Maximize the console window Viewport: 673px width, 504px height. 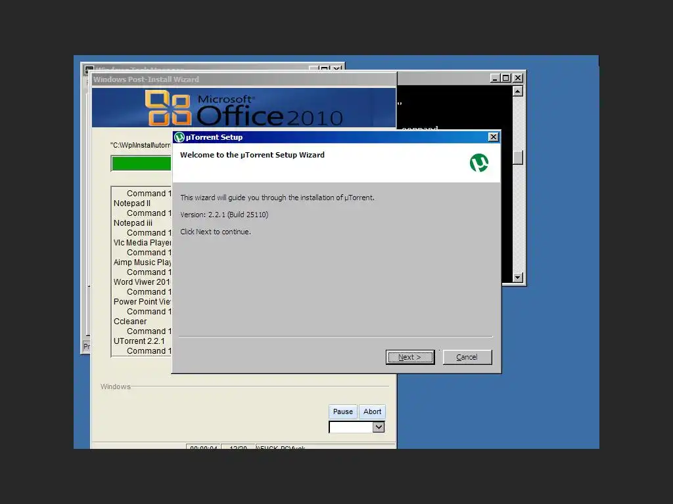tap(506, 78)
